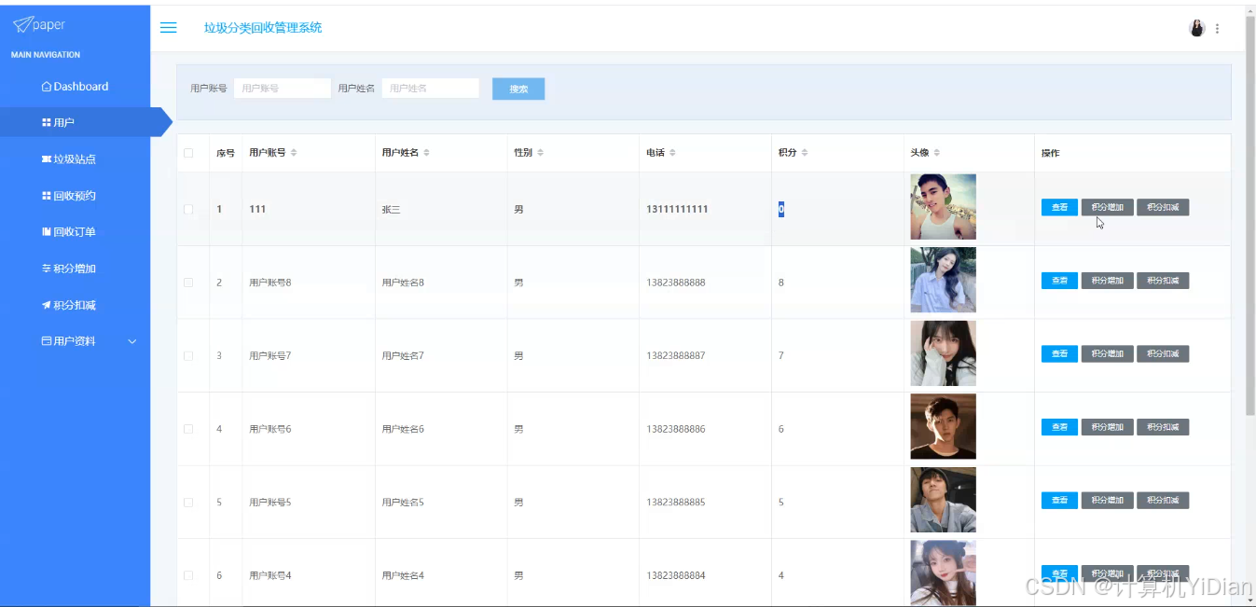Screen dimensions: 1256x607
Task: Click the page vertical scrollbar
Action: [x=1250, y=214]
